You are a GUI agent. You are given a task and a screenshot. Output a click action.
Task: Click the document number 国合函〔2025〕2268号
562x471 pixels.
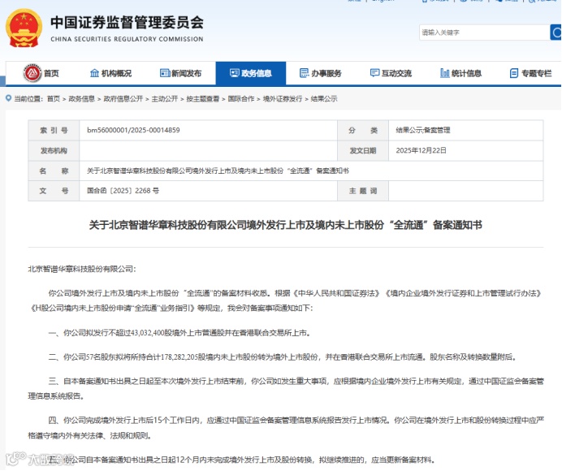(123, 191)
